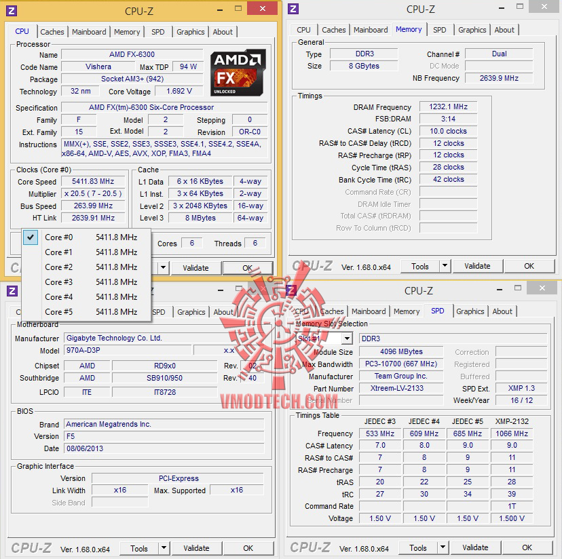Click Validate button in SPD window

475,547
